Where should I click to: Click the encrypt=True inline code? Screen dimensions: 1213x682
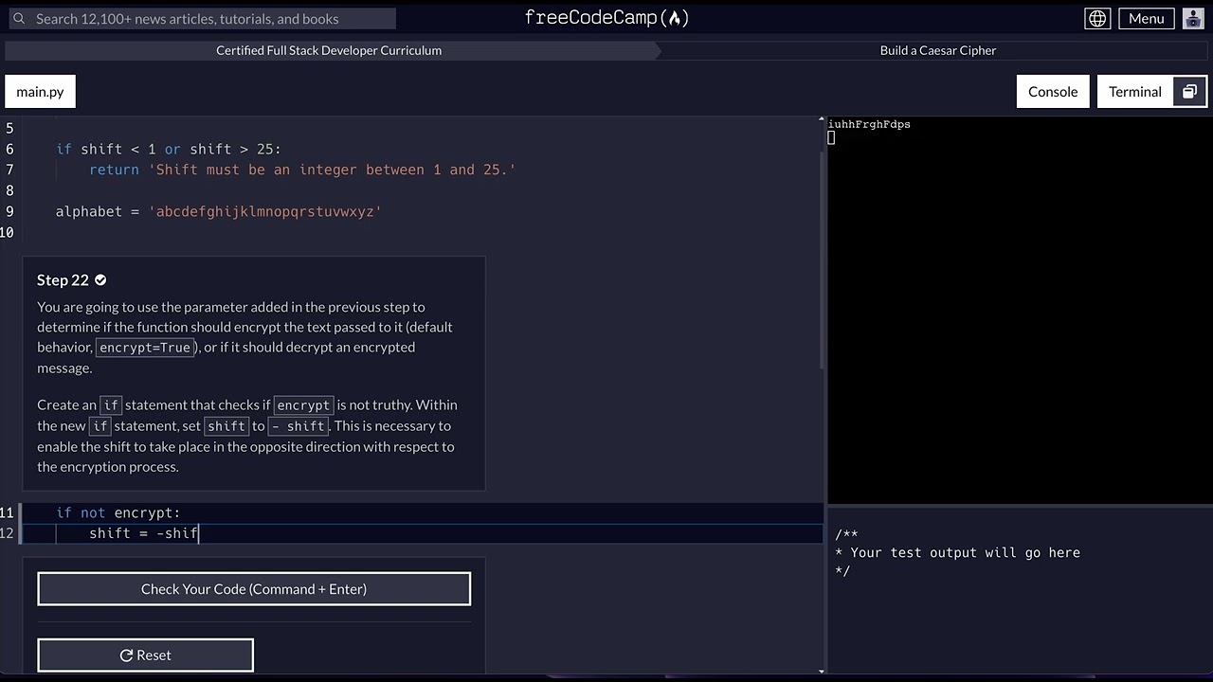[145, 348]
